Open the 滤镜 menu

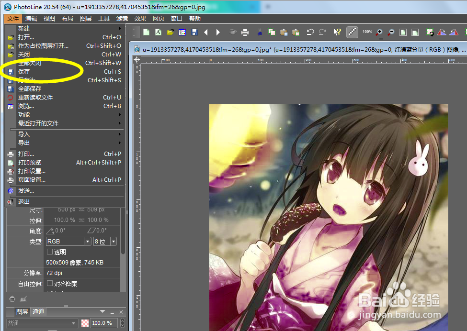[x=122, y=19]
